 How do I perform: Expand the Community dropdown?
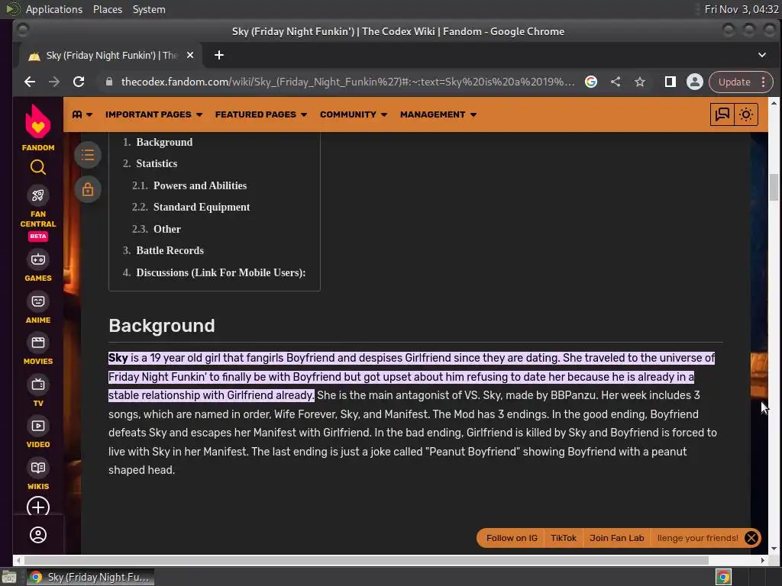click(x=354, y=114)
